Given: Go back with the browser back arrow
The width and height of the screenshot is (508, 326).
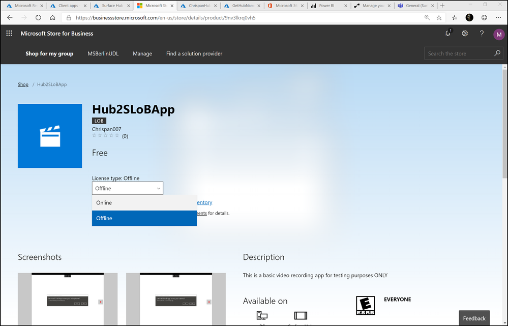Looking at the screenshot, I should point(10,17).
